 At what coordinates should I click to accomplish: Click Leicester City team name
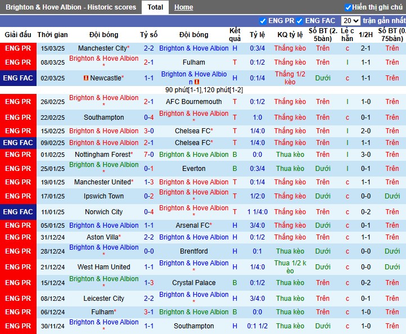pyautogui.click(x=103, y=299)
